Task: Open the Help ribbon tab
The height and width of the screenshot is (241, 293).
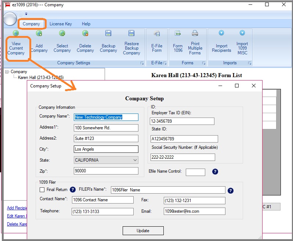Action: pos(86,24)
